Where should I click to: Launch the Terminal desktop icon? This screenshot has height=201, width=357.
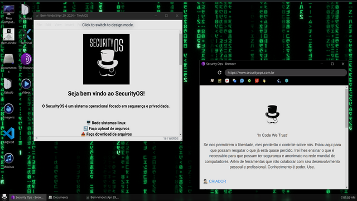coord(26,36)
